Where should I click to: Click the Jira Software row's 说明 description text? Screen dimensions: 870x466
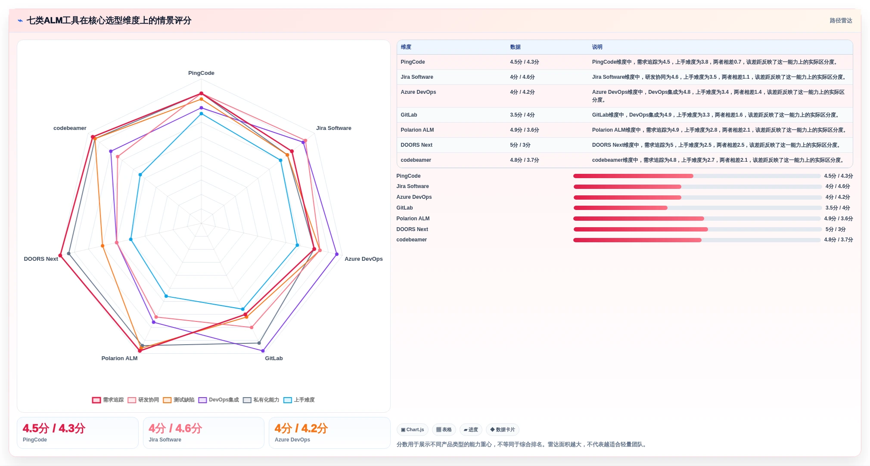point(720,77)
